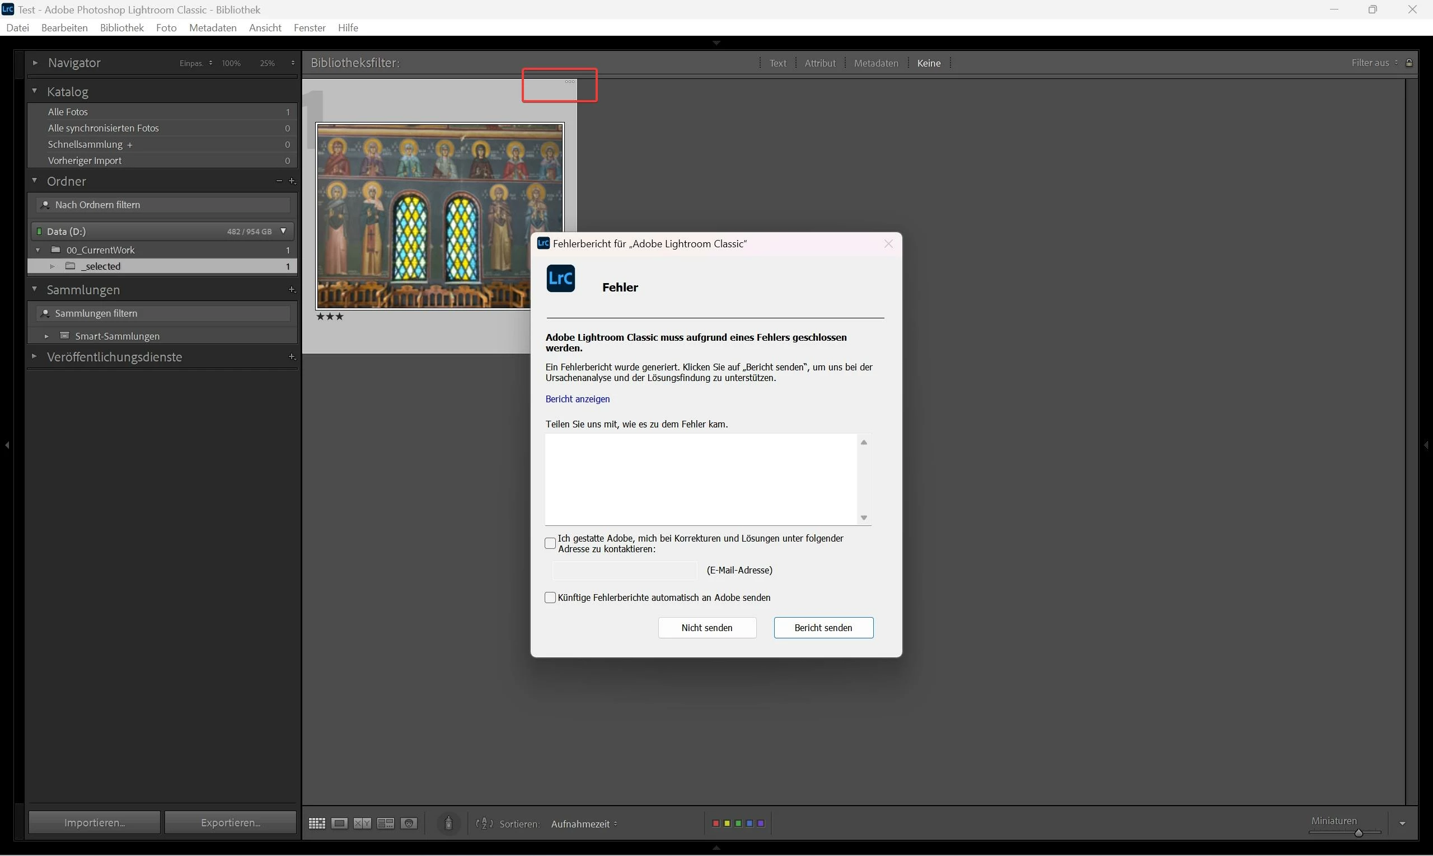
Task: Select the Keine filter option
Action: 929,63
